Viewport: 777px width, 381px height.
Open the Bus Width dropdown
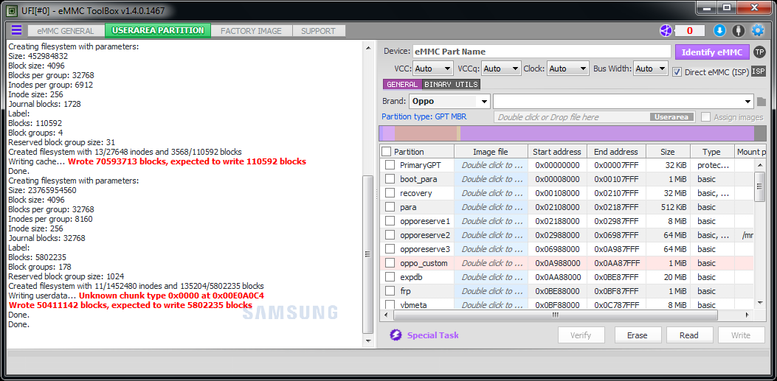pos(651,69)
